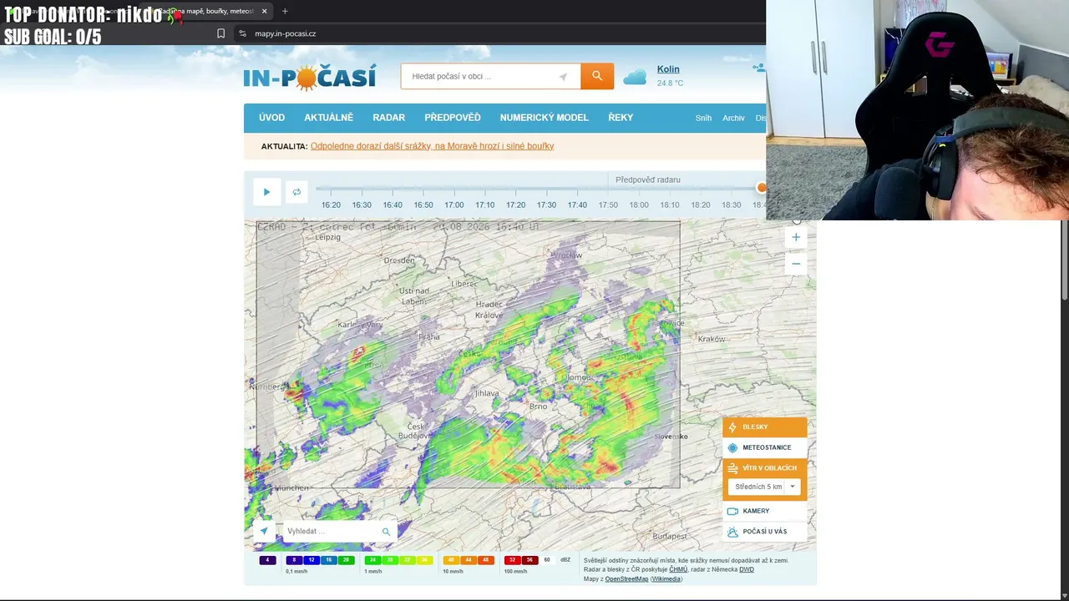Go to the Archiv link
Viewport: 1069px width, 601px height.
733,119
